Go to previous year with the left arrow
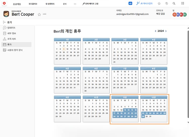This screenshot has width=189, height=137. coord(155,31)
